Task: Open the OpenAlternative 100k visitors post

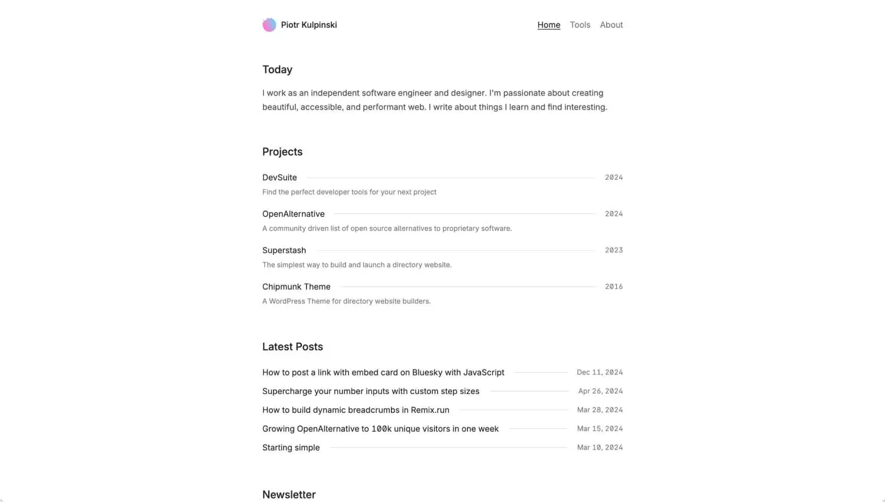Action: 380,429
